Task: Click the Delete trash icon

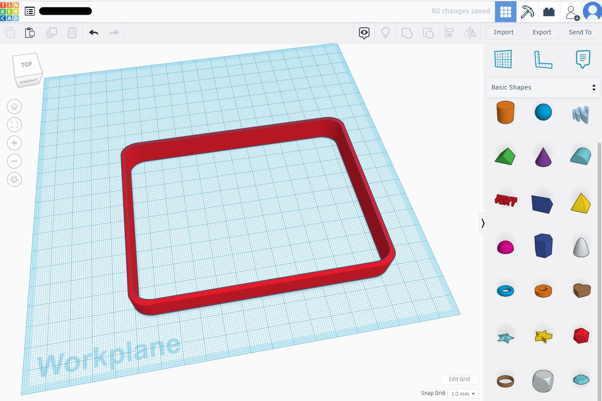Action: tap(72, 33)
